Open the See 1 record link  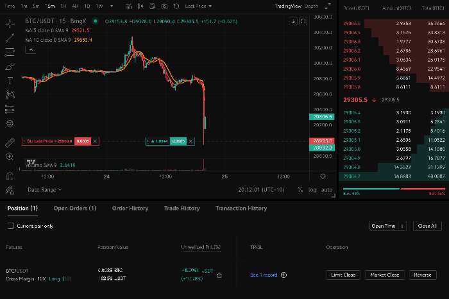264,275
